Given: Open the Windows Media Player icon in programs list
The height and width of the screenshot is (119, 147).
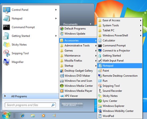Looking at the screenshot, I should pos(62,91).
